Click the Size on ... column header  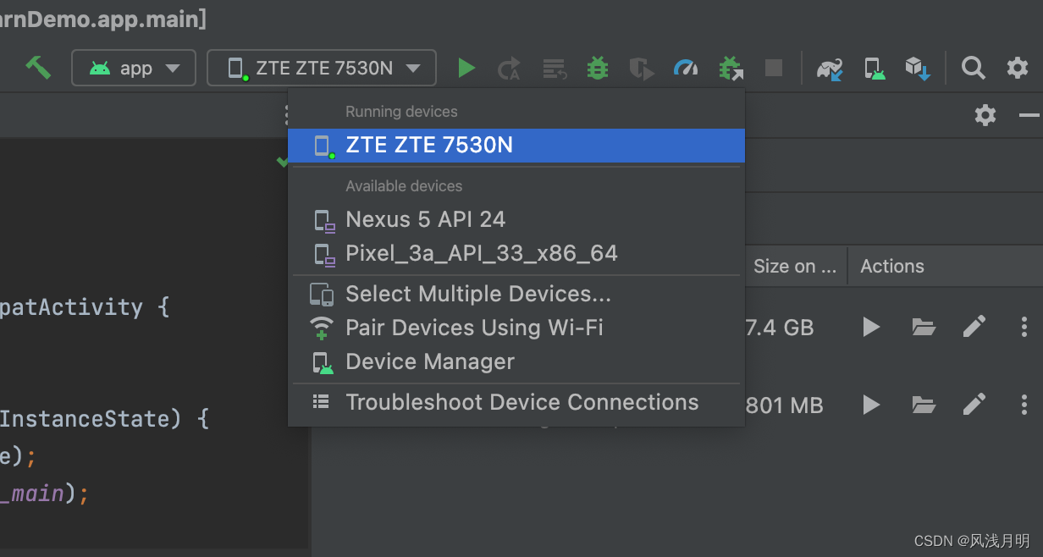click(796, 266)
